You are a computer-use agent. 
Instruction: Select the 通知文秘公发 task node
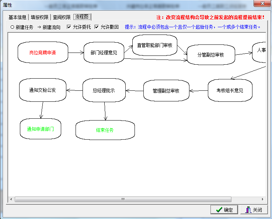pos(42,90)
